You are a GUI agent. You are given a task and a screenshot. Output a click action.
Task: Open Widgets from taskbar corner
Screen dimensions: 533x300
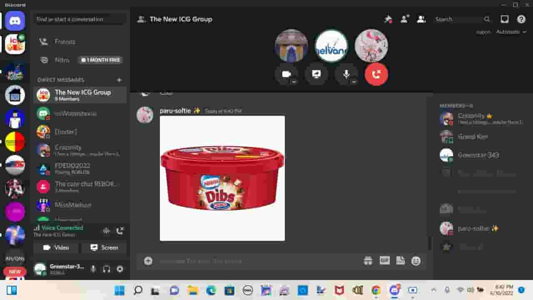coord(12,290)
